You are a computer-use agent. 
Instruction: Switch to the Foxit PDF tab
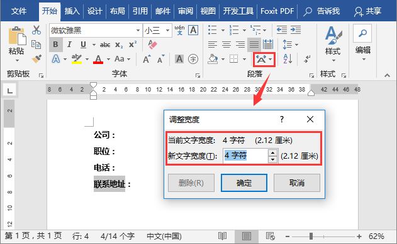point(277,11)
